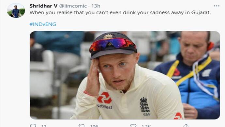Screen dimensions: 225x127
Task: Open Shridhar V's profile avatar
Action: (x=16, y=10)
